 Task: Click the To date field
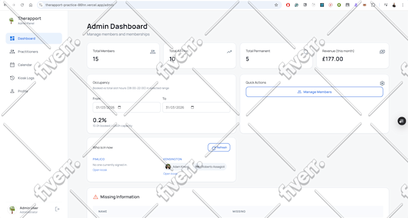point(196,107)
